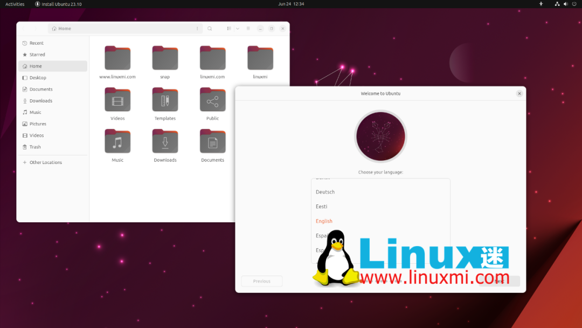Click the search icon in Files

click(x=210, y=29)
